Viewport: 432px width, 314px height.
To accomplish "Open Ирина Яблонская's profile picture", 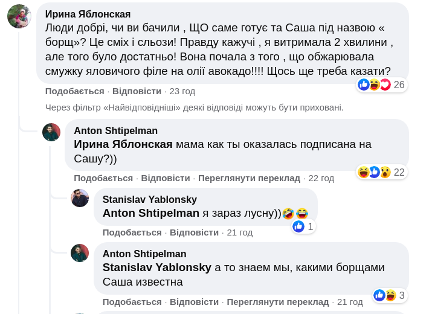I will [19, 16].
